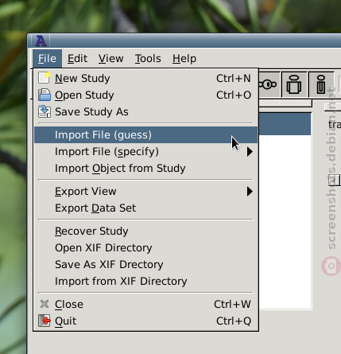Image resolution: width=341 pixels, height=354 pixels.
Task: Open the View menu
Action: [110, 59]
